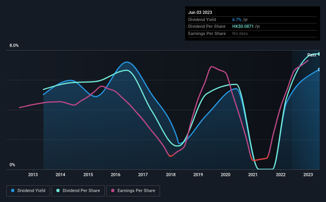Click the Jun 03 2023 tooltip date
The image size is (326, 202).
200,12
